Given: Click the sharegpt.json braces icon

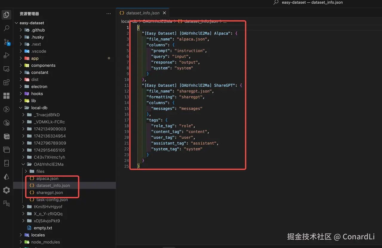Looking at the screenshot, I should pos(32,193).
